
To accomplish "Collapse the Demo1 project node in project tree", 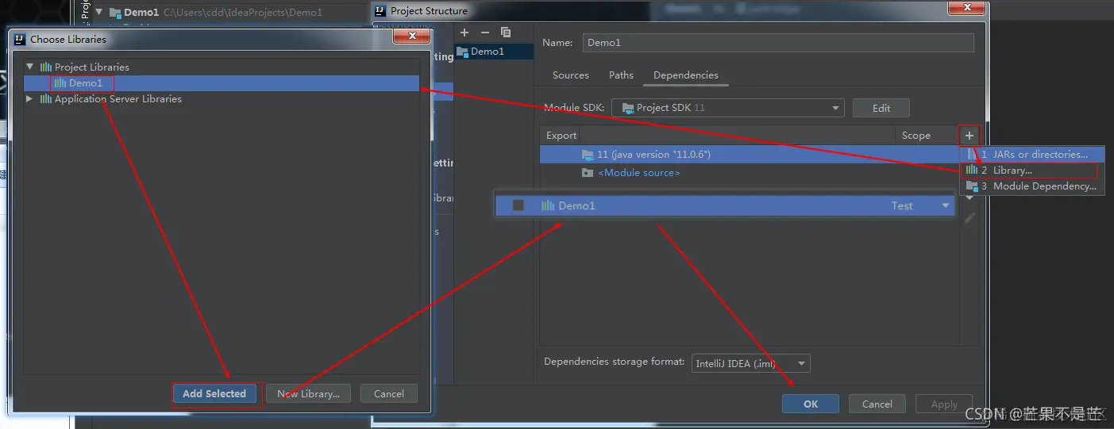I will [x=98, y=13].
